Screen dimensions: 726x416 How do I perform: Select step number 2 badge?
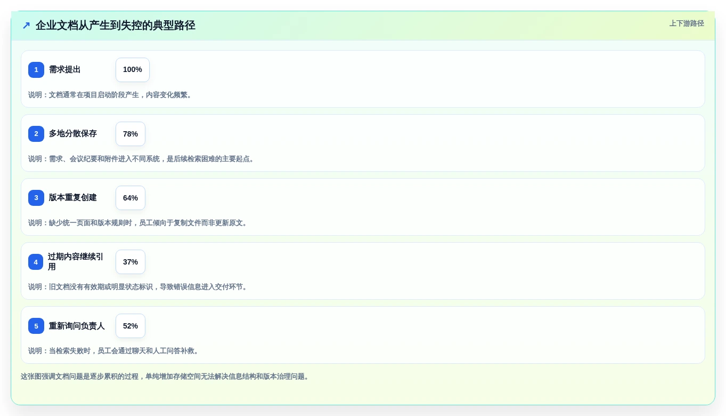coord(36,134)
